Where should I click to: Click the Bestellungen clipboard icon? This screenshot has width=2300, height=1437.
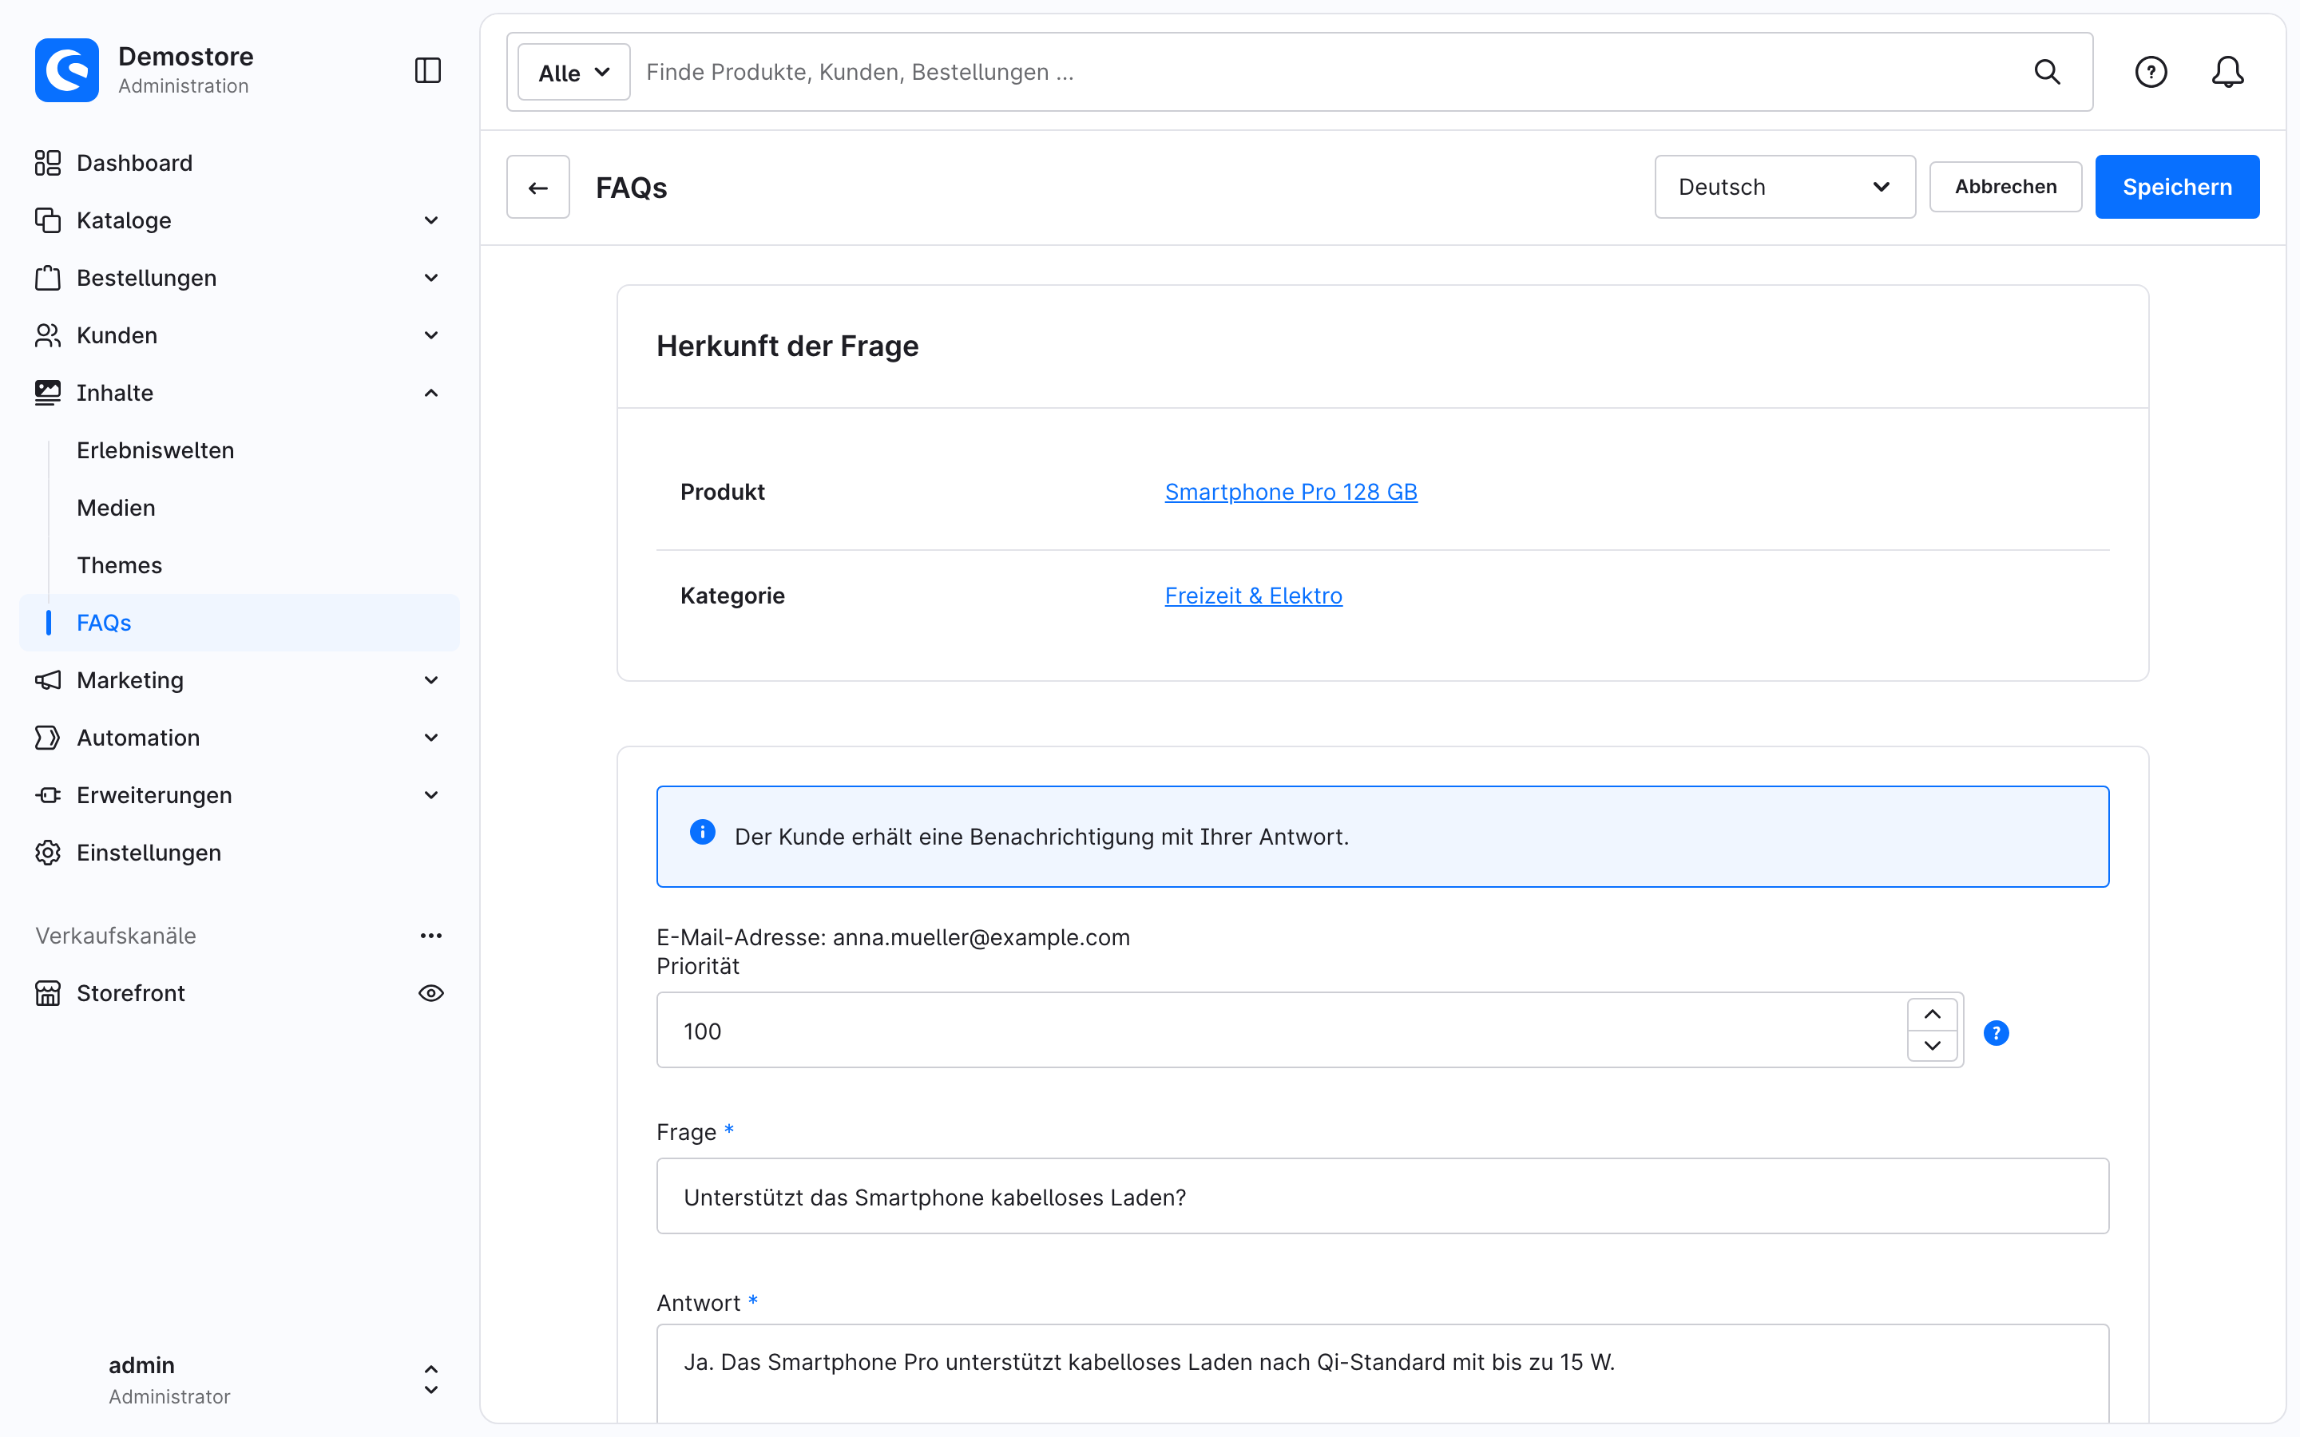48,278
